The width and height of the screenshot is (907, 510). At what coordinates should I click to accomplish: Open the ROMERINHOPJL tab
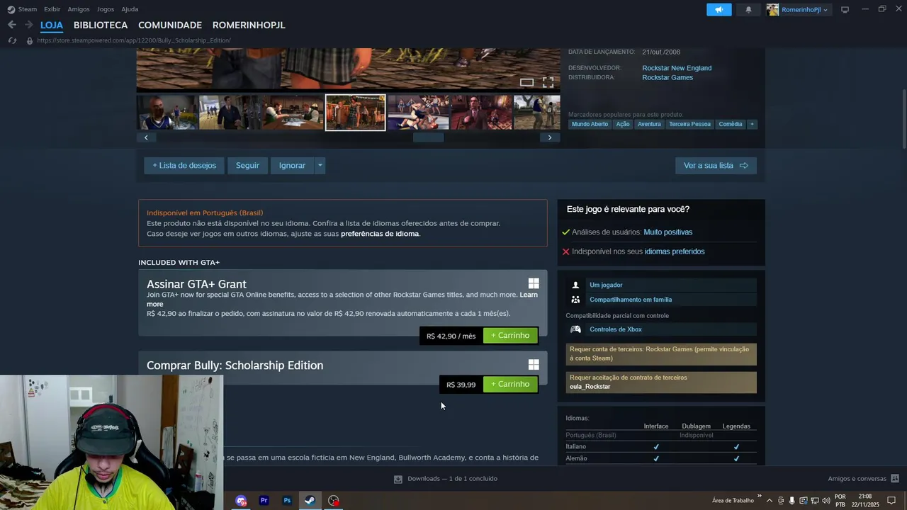(x=249, y=25)
